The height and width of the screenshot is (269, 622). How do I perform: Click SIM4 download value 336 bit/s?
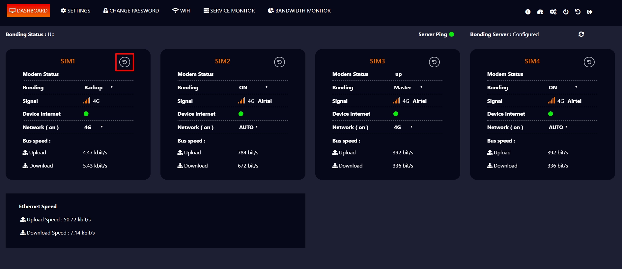click(558, 166)
